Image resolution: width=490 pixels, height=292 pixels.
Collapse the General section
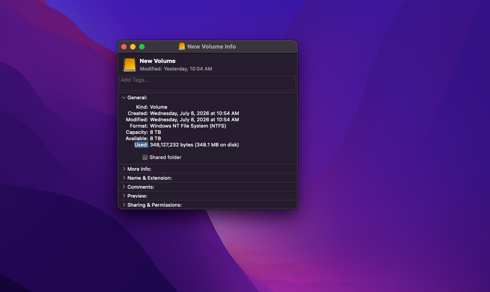pos(124,97)
